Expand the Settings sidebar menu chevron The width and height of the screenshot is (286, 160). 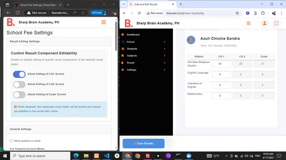pyautogui.click(x=164, y=70)
